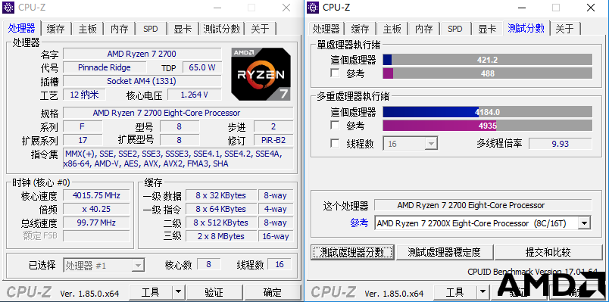Viewport: 609px width, 302px height.
Task: Click the CPU-Z icon in left window title bar
Action: coord(8,7)
